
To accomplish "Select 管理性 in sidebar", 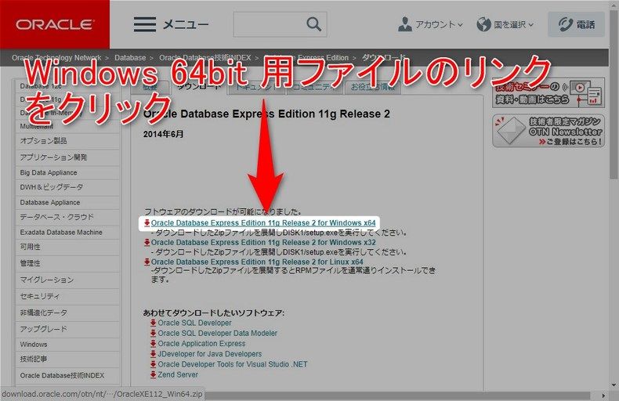I will click(x=68, y=263).
